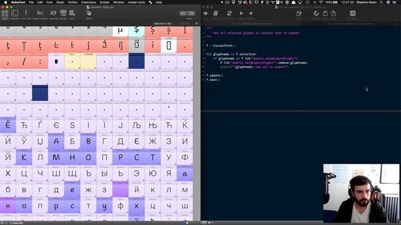Select the Cyrillic Э glyph cell
This screenshot has width=401, height=225.
pos(137,173)
